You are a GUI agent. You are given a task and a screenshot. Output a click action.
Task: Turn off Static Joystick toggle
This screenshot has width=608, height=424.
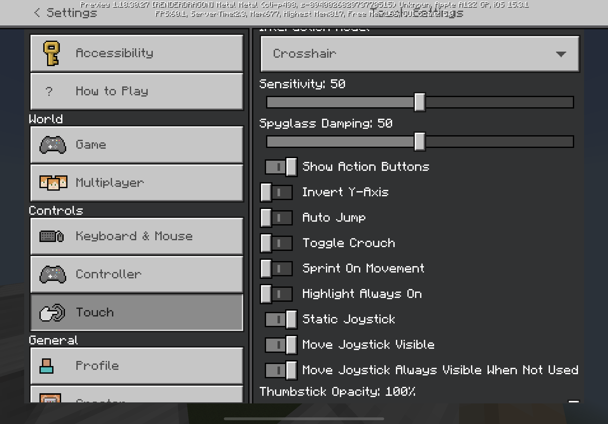[281, 319]
